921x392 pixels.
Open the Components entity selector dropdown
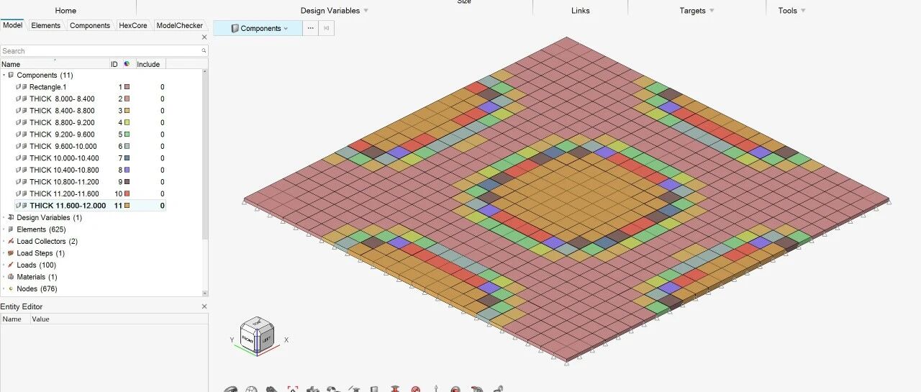(260, 28)
